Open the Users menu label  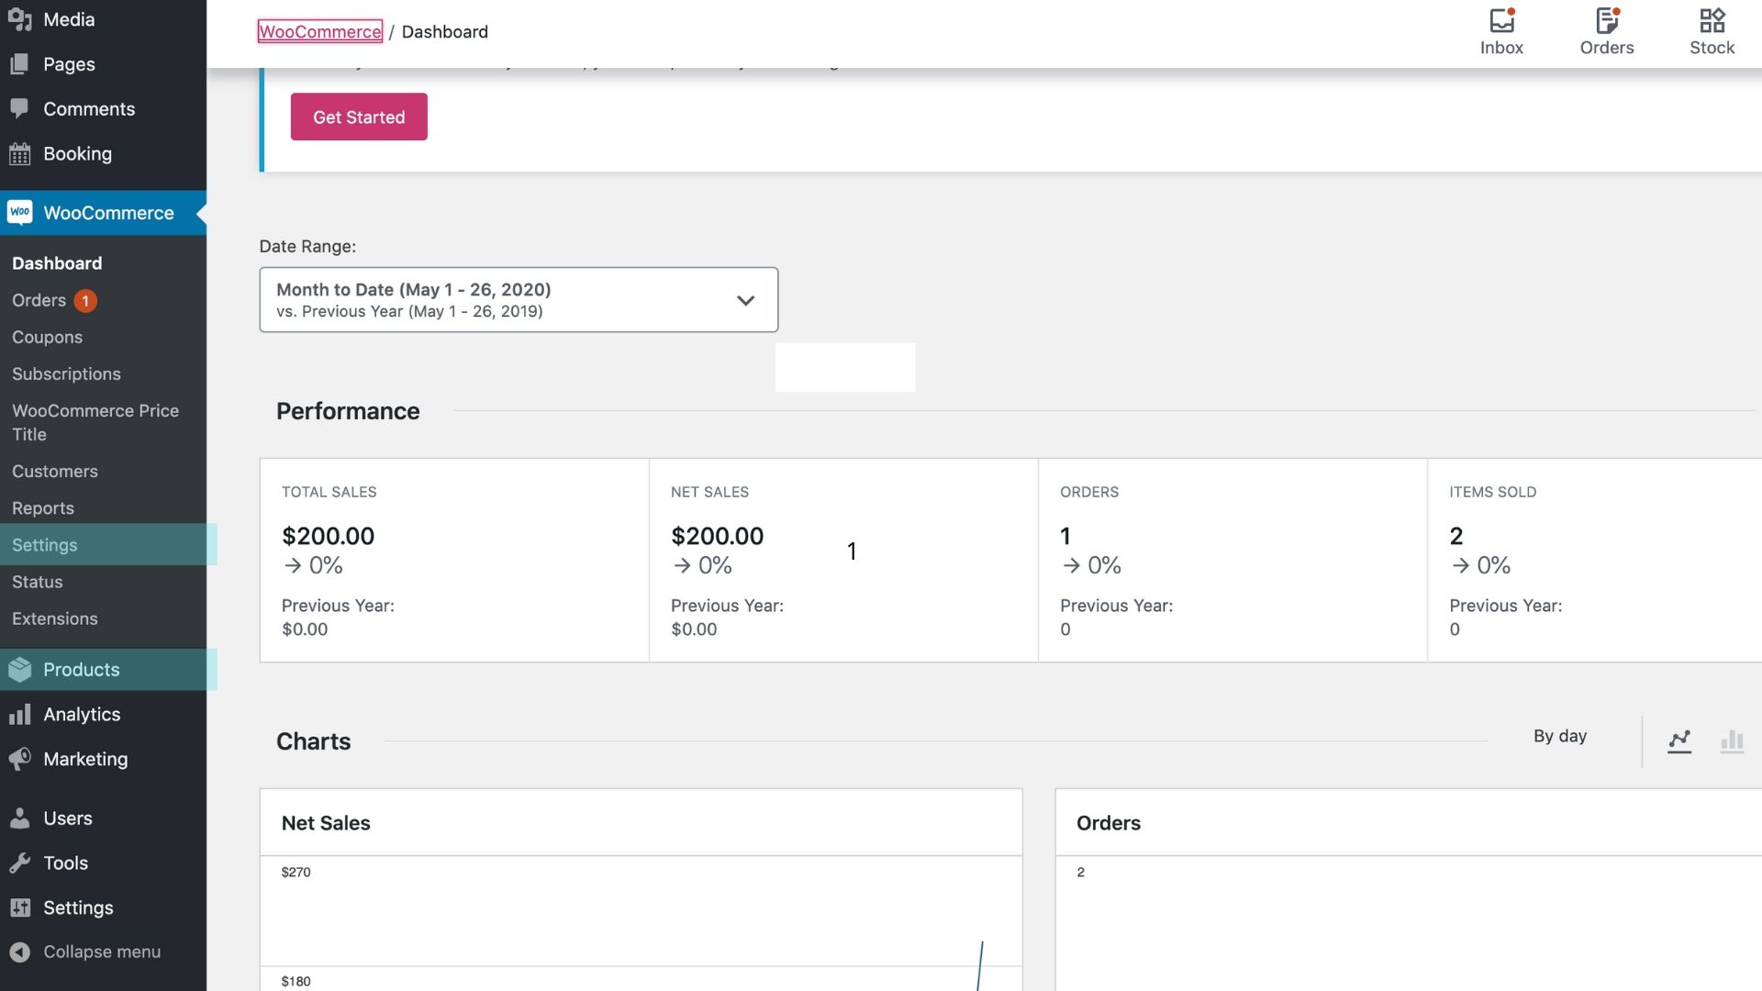coord(68,818)
